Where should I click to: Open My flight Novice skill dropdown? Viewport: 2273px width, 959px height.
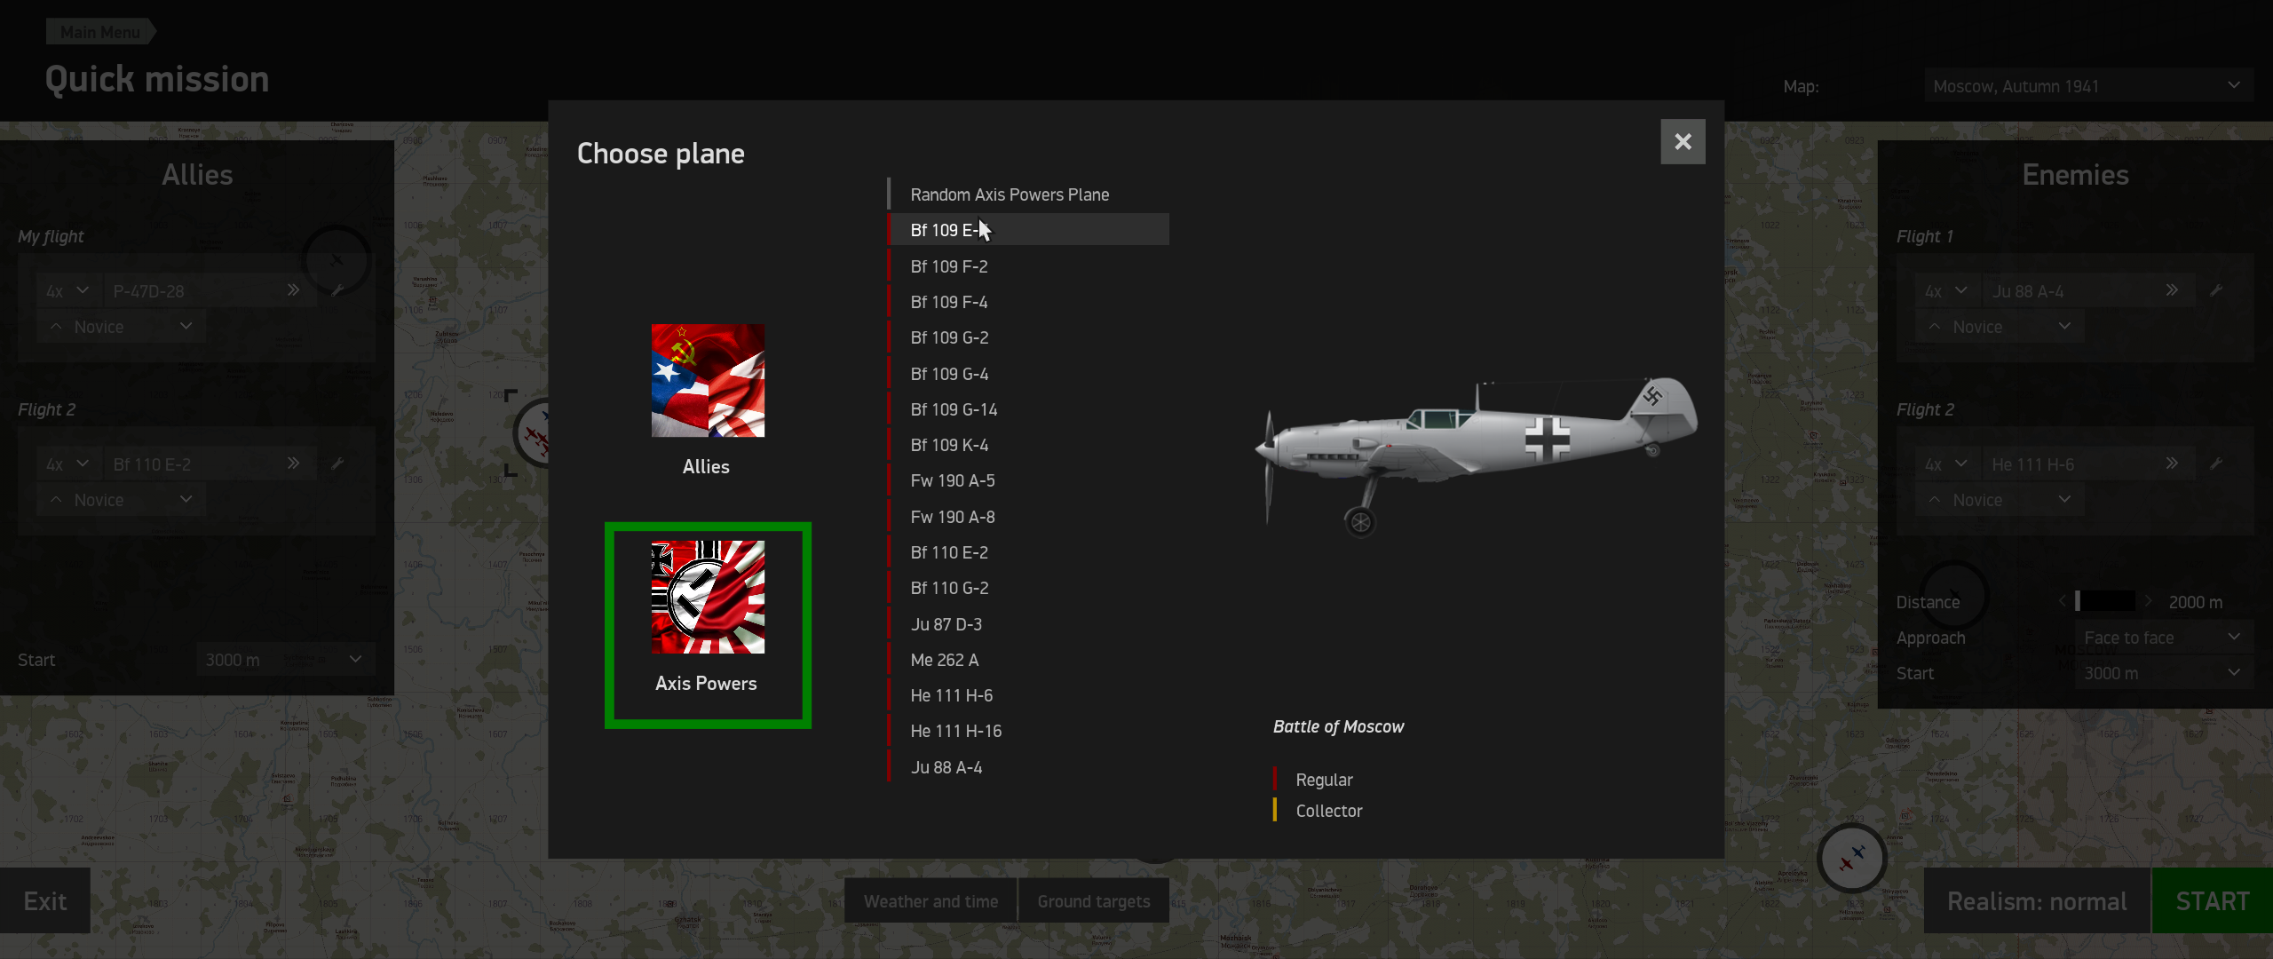coord(122,326)
